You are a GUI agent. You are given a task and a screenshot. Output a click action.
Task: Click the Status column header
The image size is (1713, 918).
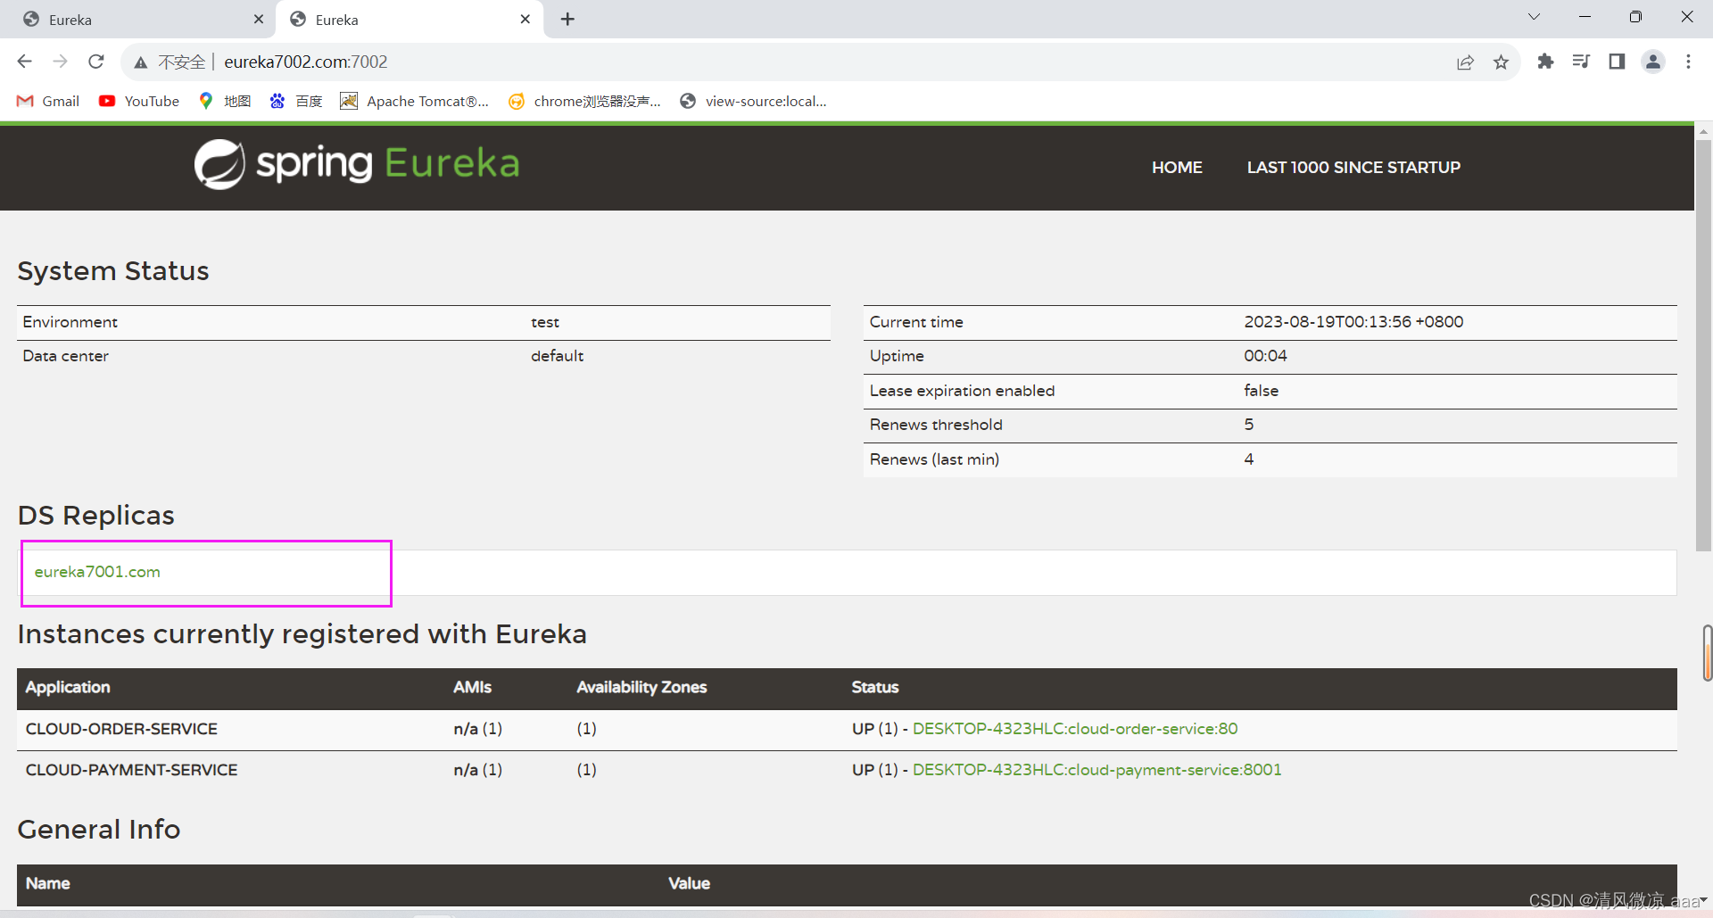point(874,688)
